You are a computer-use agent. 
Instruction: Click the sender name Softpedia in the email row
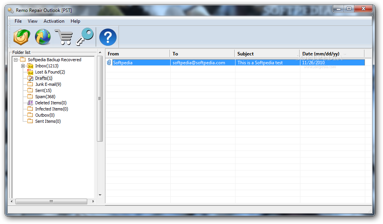123,63
